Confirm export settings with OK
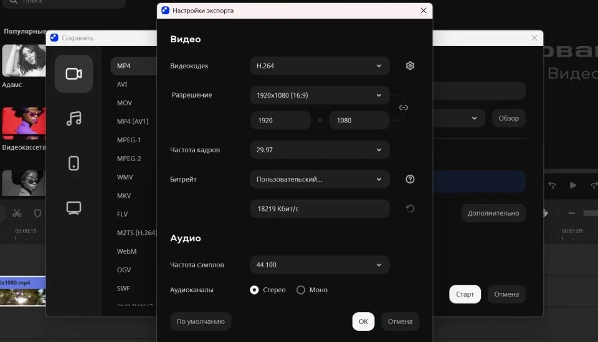Screen dimensions: 598x342 click(363, 322)
